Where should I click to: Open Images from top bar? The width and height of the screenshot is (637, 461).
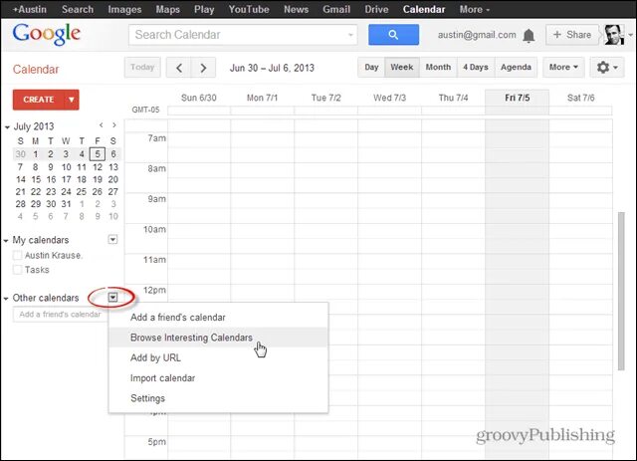point(124,9)
